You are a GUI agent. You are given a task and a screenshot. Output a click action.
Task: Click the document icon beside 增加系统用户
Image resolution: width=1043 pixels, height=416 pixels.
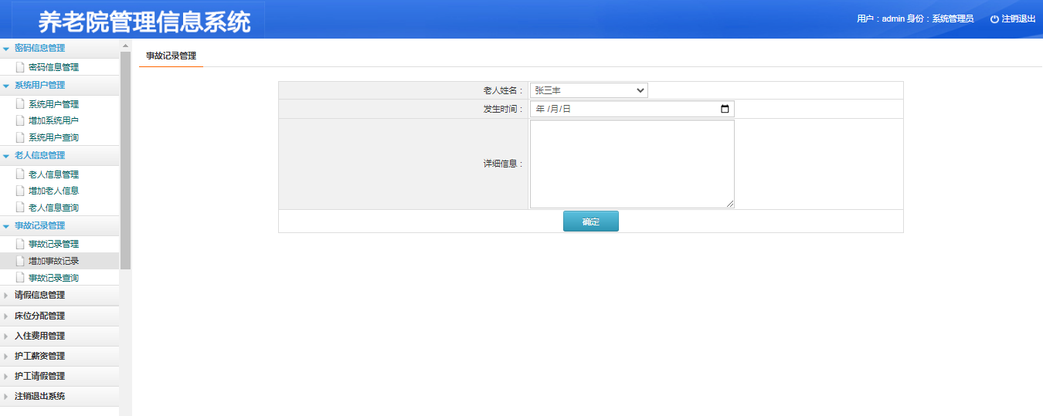pyautogui.click(x=20, y=120)
